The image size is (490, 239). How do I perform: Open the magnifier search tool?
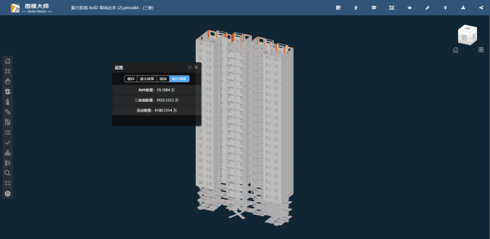tap(7, 173)
